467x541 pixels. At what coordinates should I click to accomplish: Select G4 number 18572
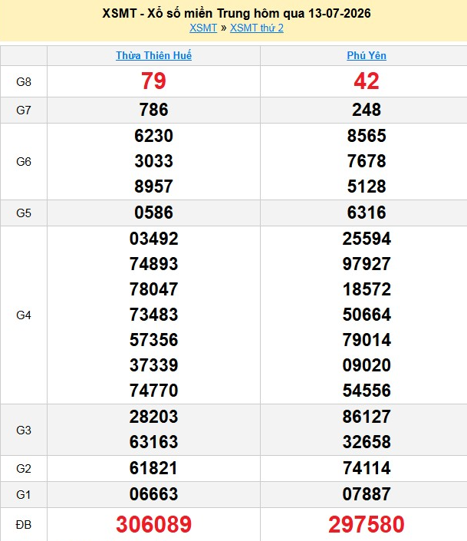click(x=367, y=289)
